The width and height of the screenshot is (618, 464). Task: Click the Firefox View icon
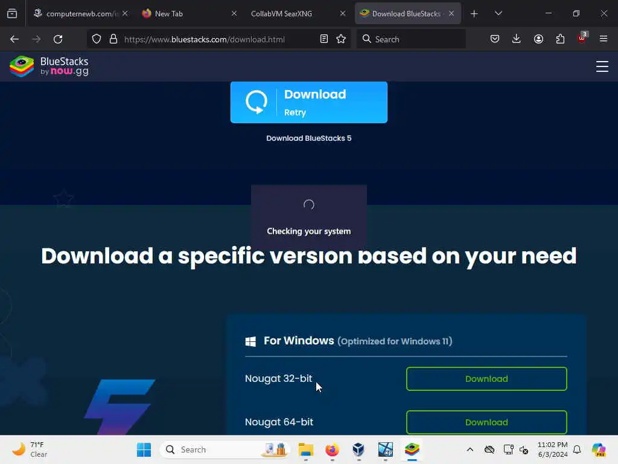[x=12, y=13]
